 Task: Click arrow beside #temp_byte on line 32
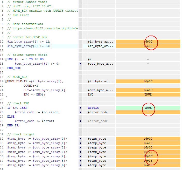point(80,139)
